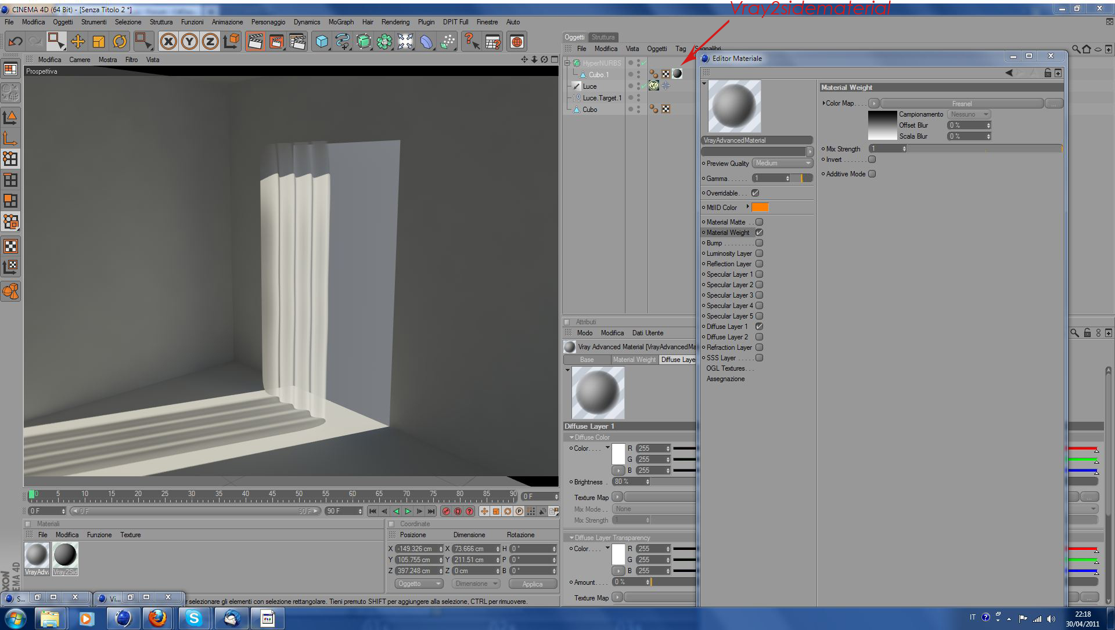Enable the Bump layer checkbox
Image resolution: width=1115 pixels, height=630 pixels.
[759, 243]
